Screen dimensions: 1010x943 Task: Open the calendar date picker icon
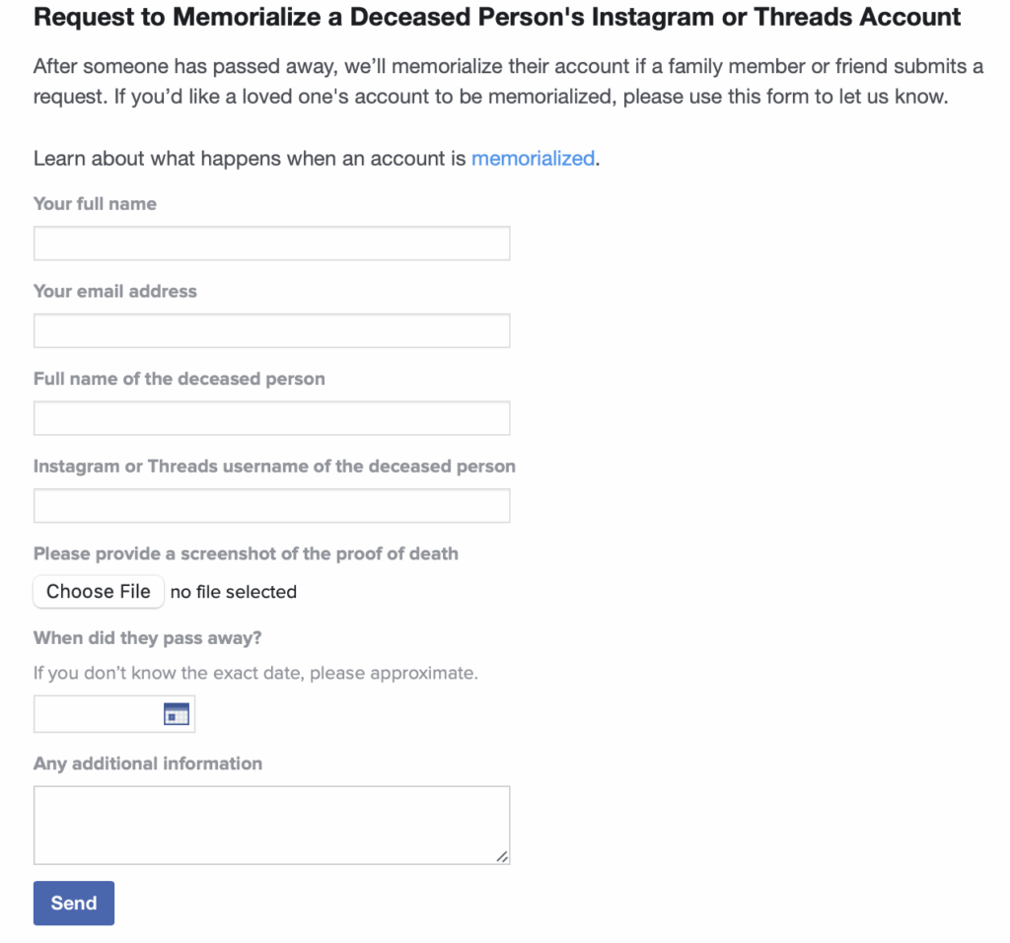tap(176, 714)
